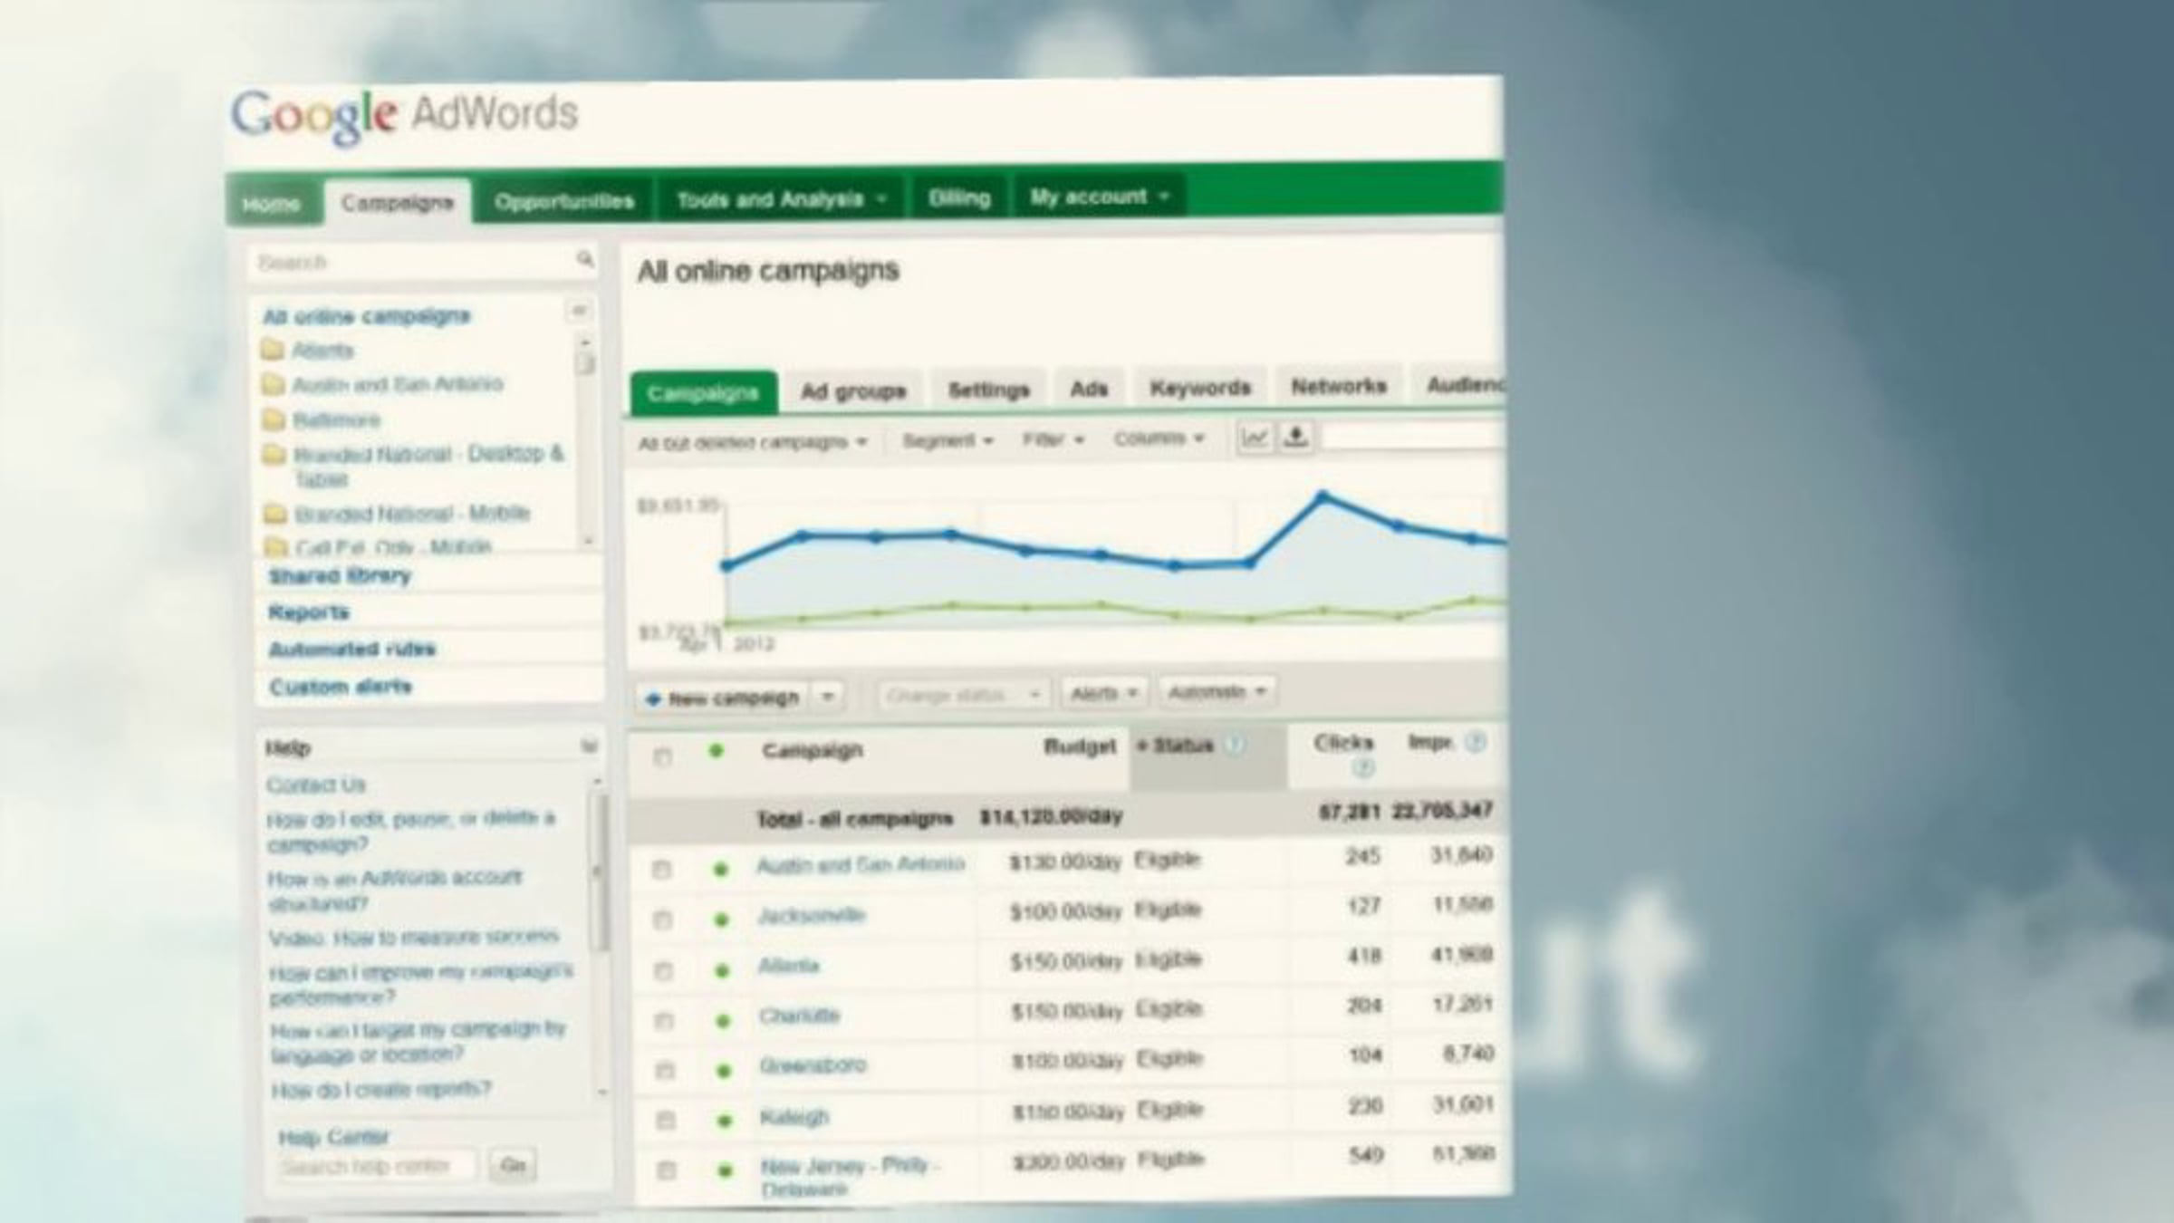Click the status dot of the New Jersey - Philly row
The width and height of the screenshot is (2174, 1223).
[x=725, y=1170]
